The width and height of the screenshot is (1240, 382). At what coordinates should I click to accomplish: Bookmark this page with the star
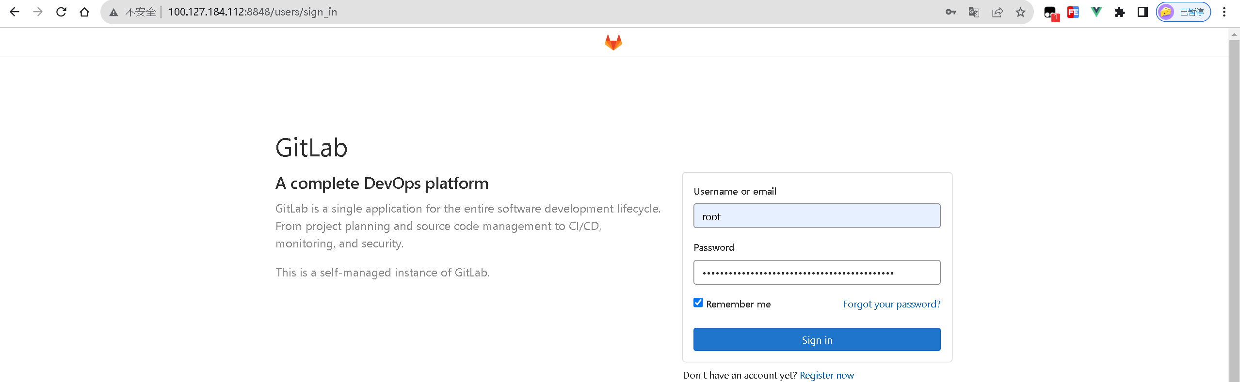1020,12
